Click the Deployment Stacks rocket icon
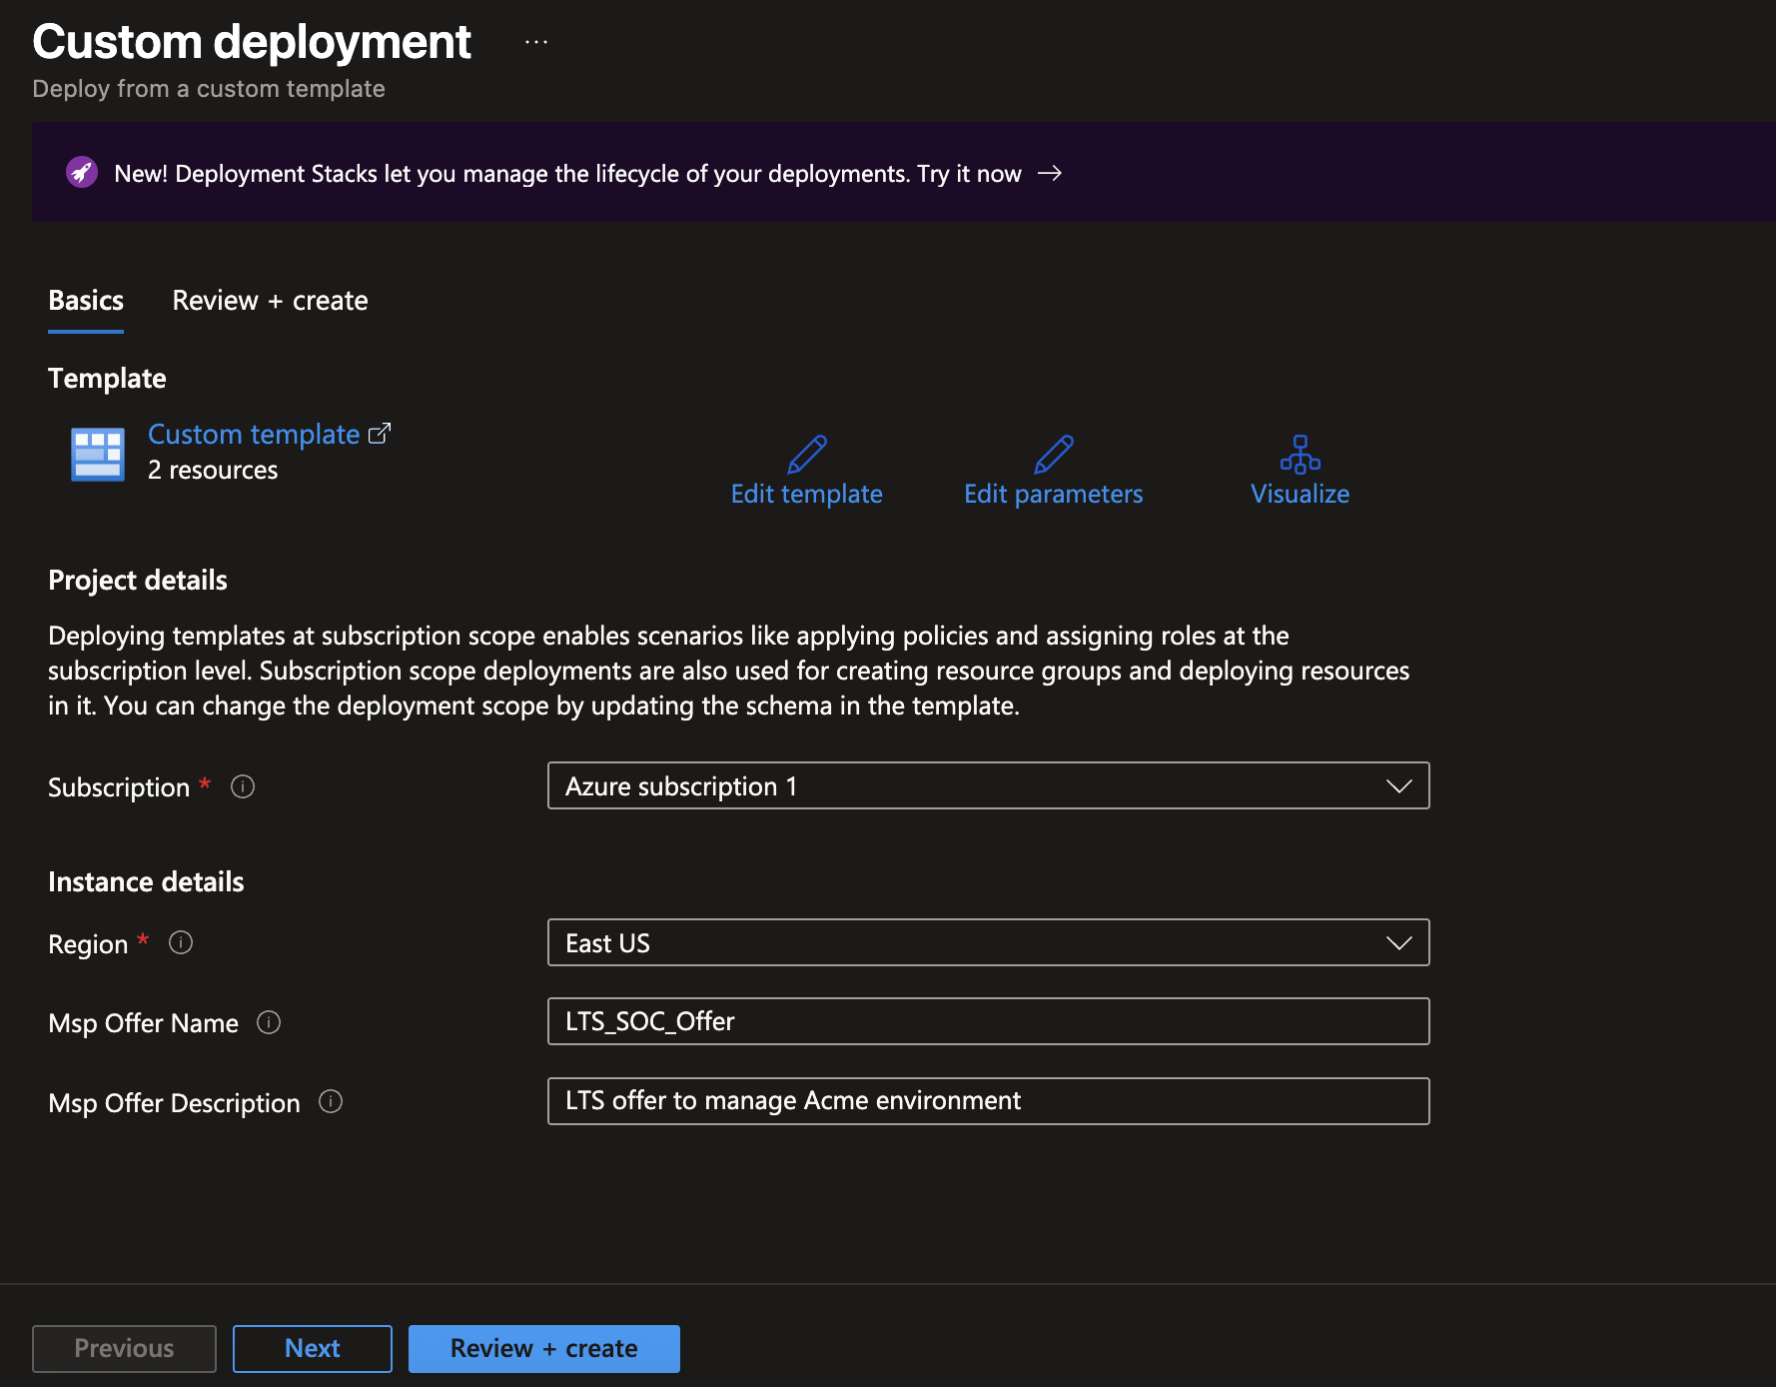Screen dimensions: 1776x1387 tap(82, 173)
